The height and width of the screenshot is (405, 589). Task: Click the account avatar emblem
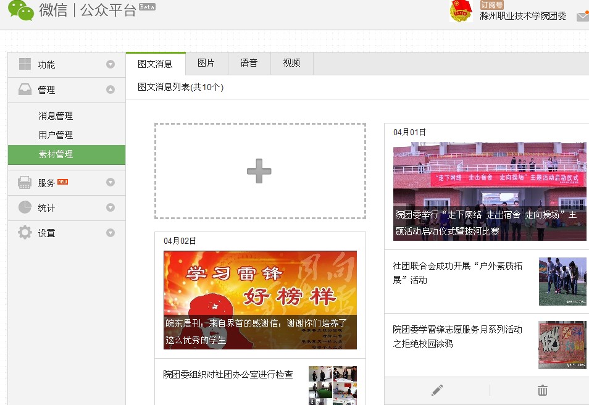click(x=461, y=11)
